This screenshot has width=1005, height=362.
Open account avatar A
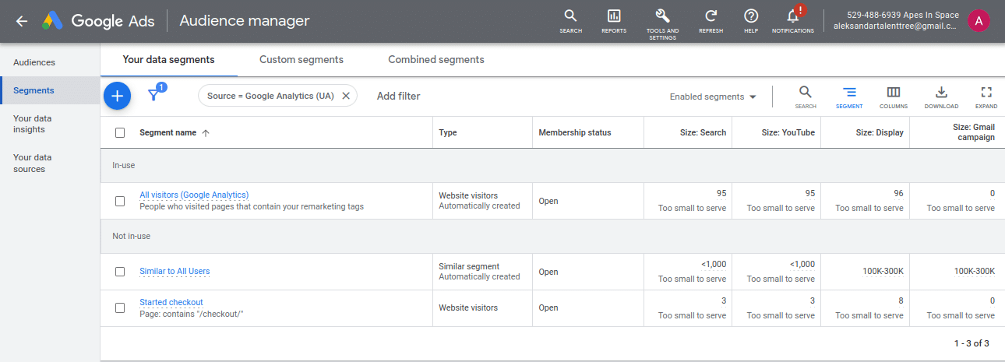(979, 21)
